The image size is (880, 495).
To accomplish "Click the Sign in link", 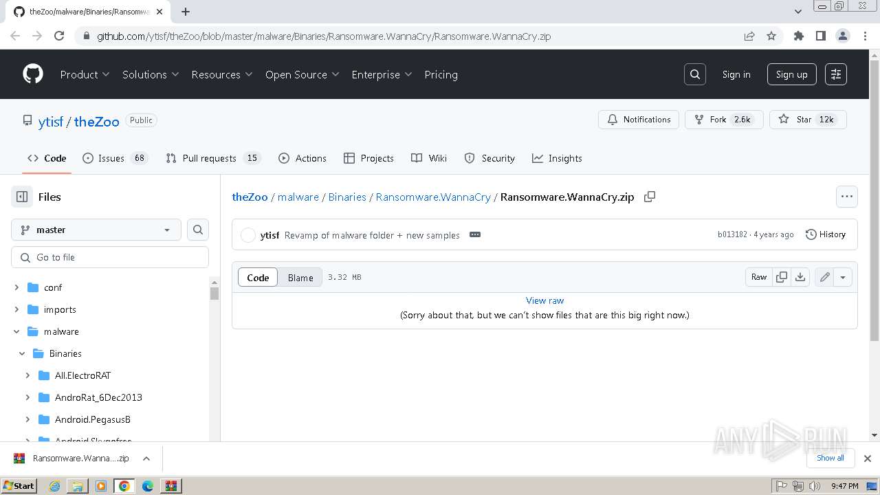I will point(736,74).
